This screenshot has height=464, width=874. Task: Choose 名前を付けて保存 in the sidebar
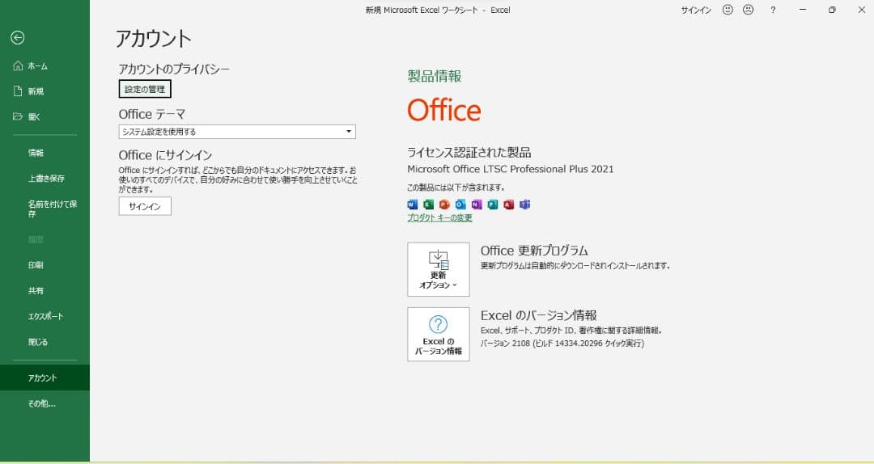(x=45, y=209)
